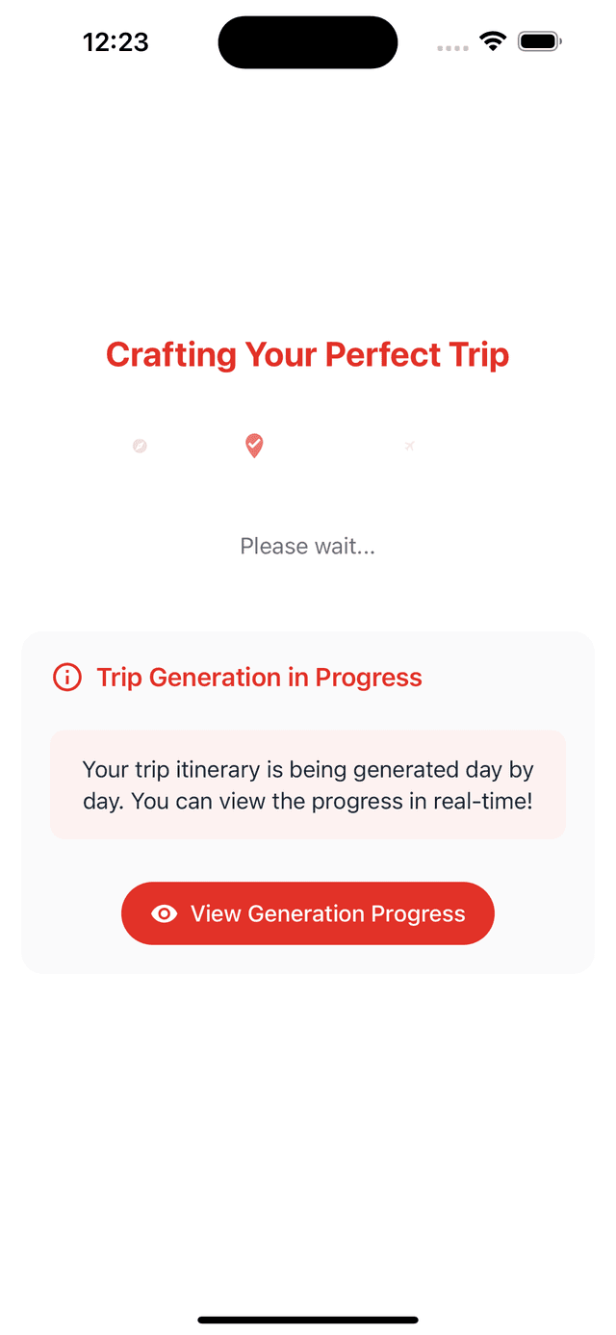Select the Crafting Your Perfect Trip title
This screenshot has height=1335, width=616.
click(x=308, y=354)
